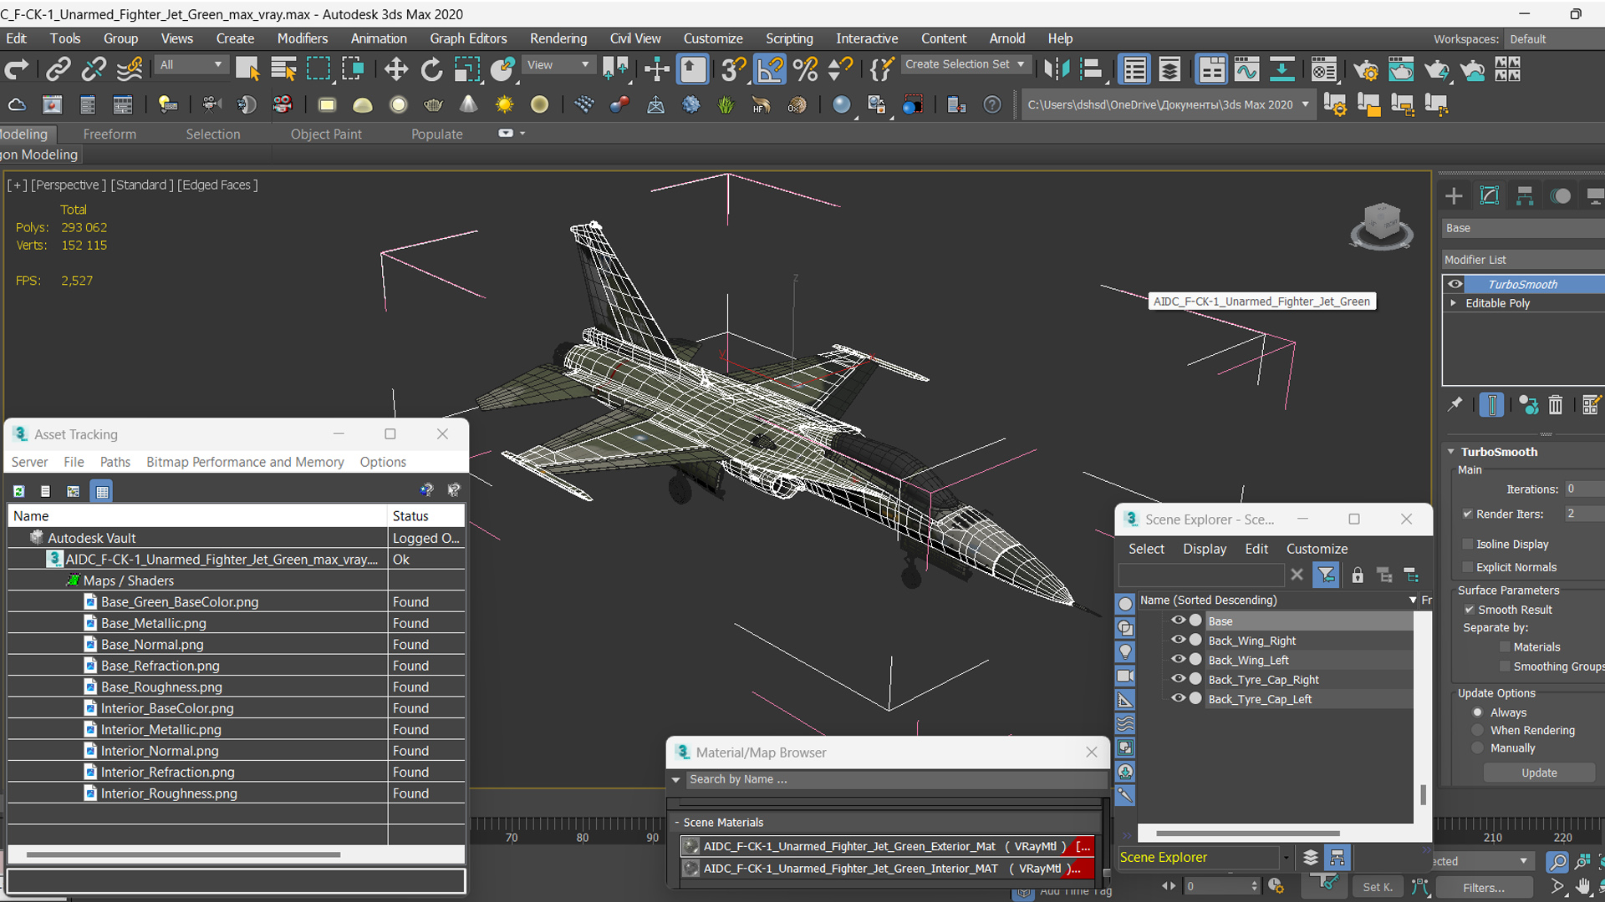The height and width of the screenshot is (902, 1605).
Task: Open Scene Explorer Customize menu
Action: point(1317,549)
